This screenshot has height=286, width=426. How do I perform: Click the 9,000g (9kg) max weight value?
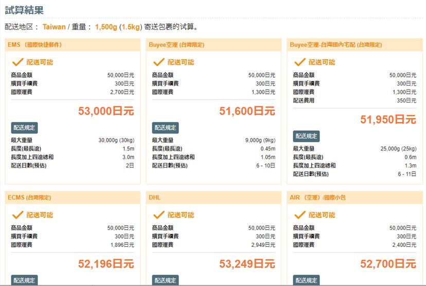tap(260, 140)
